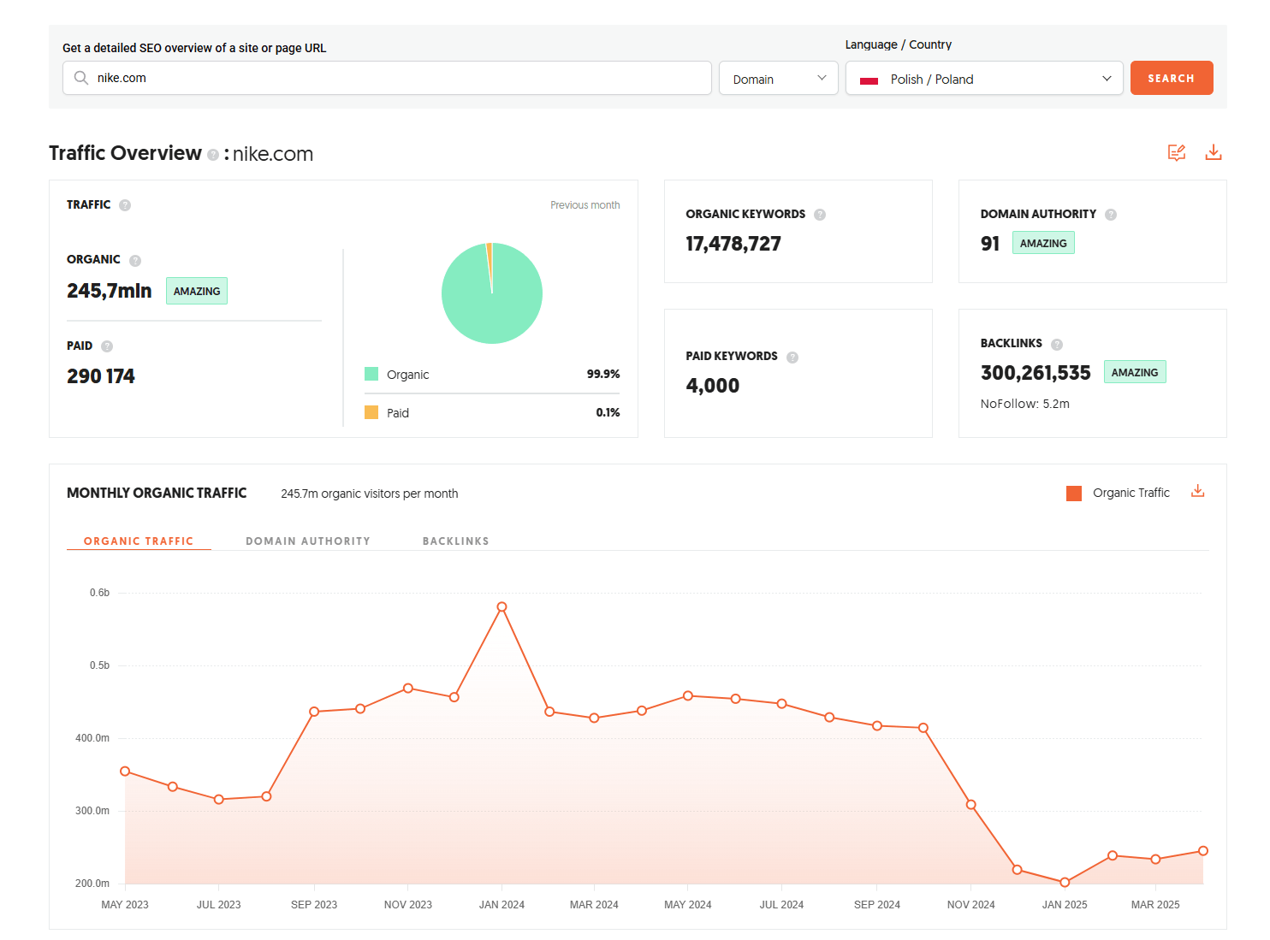Screen dimensions: 1270x940
Task: Click help icon beside DOMAIN AUTHORITY card
Action: (x=1111, y=215)
